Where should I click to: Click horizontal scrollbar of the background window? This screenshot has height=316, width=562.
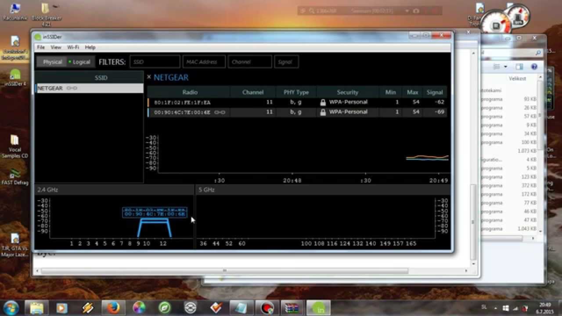[x=224, y=270]
